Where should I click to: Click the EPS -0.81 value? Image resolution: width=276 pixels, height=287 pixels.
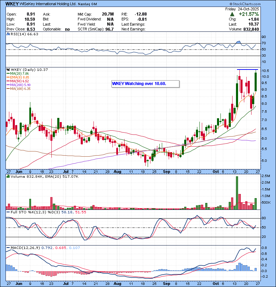tap(142, 19)
